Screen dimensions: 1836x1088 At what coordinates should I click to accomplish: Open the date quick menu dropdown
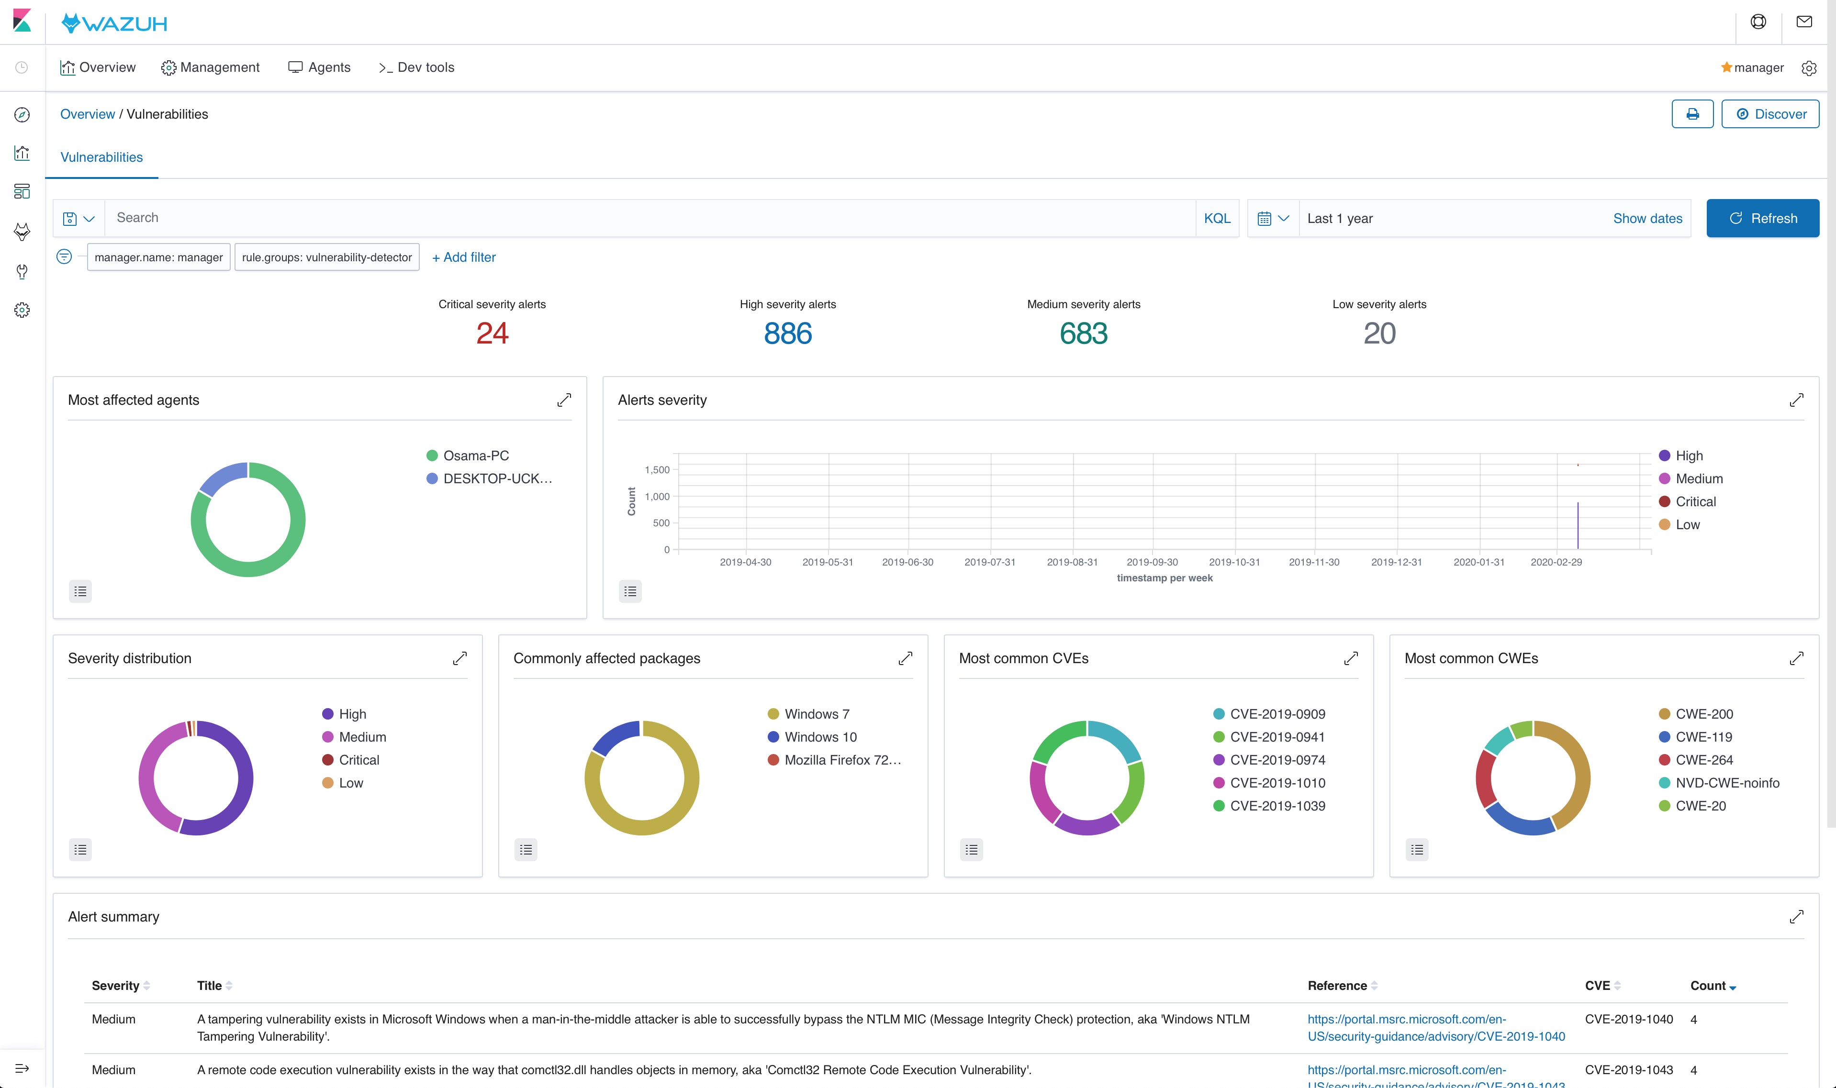point(1273,219)
